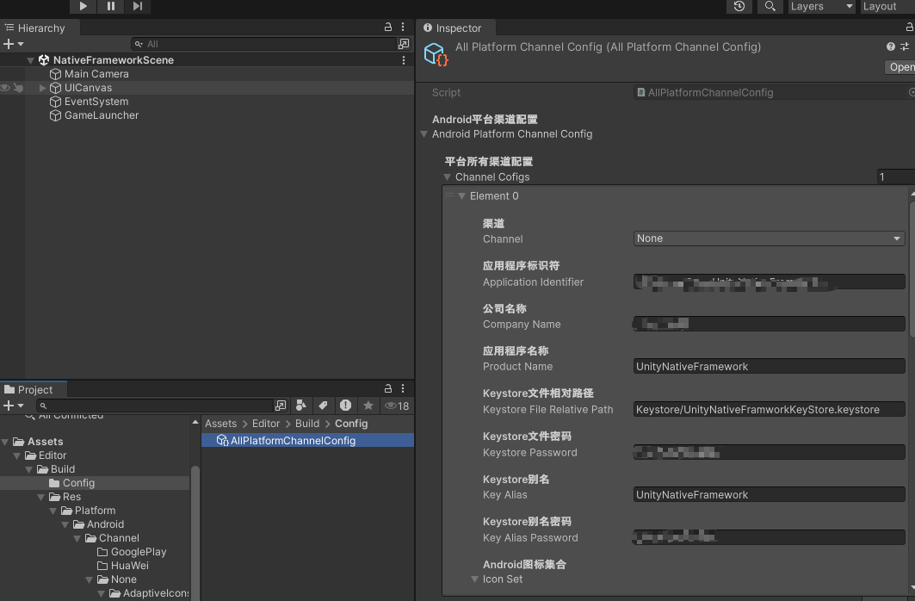Click the AllPlatformChannelConfig script field

point(775,93)
